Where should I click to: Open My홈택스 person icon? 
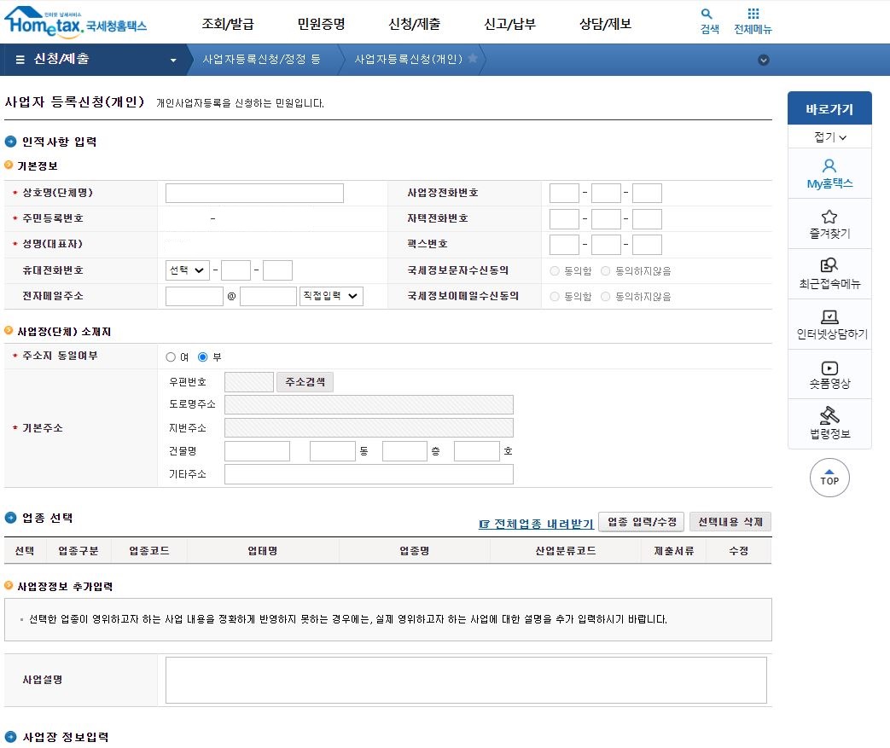[x=829, y=165]
